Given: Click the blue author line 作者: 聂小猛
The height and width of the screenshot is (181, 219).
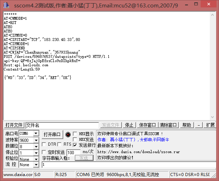Looking at the screenshot, I should [x=133, y=140].
